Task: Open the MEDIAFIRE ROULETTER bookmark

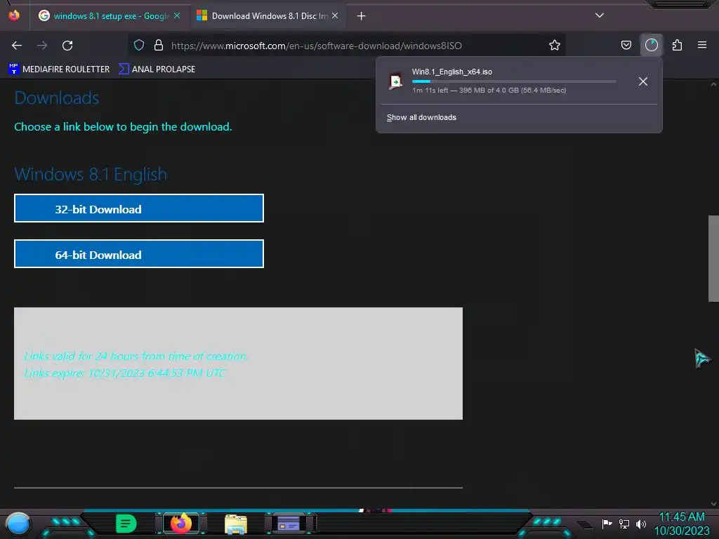Action: [59, 69]
